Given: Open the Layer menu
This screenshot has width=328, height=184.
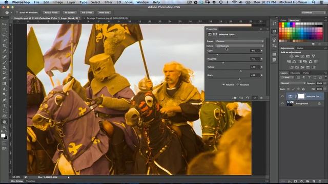Looking at the screenshot, I should [71, 2].
